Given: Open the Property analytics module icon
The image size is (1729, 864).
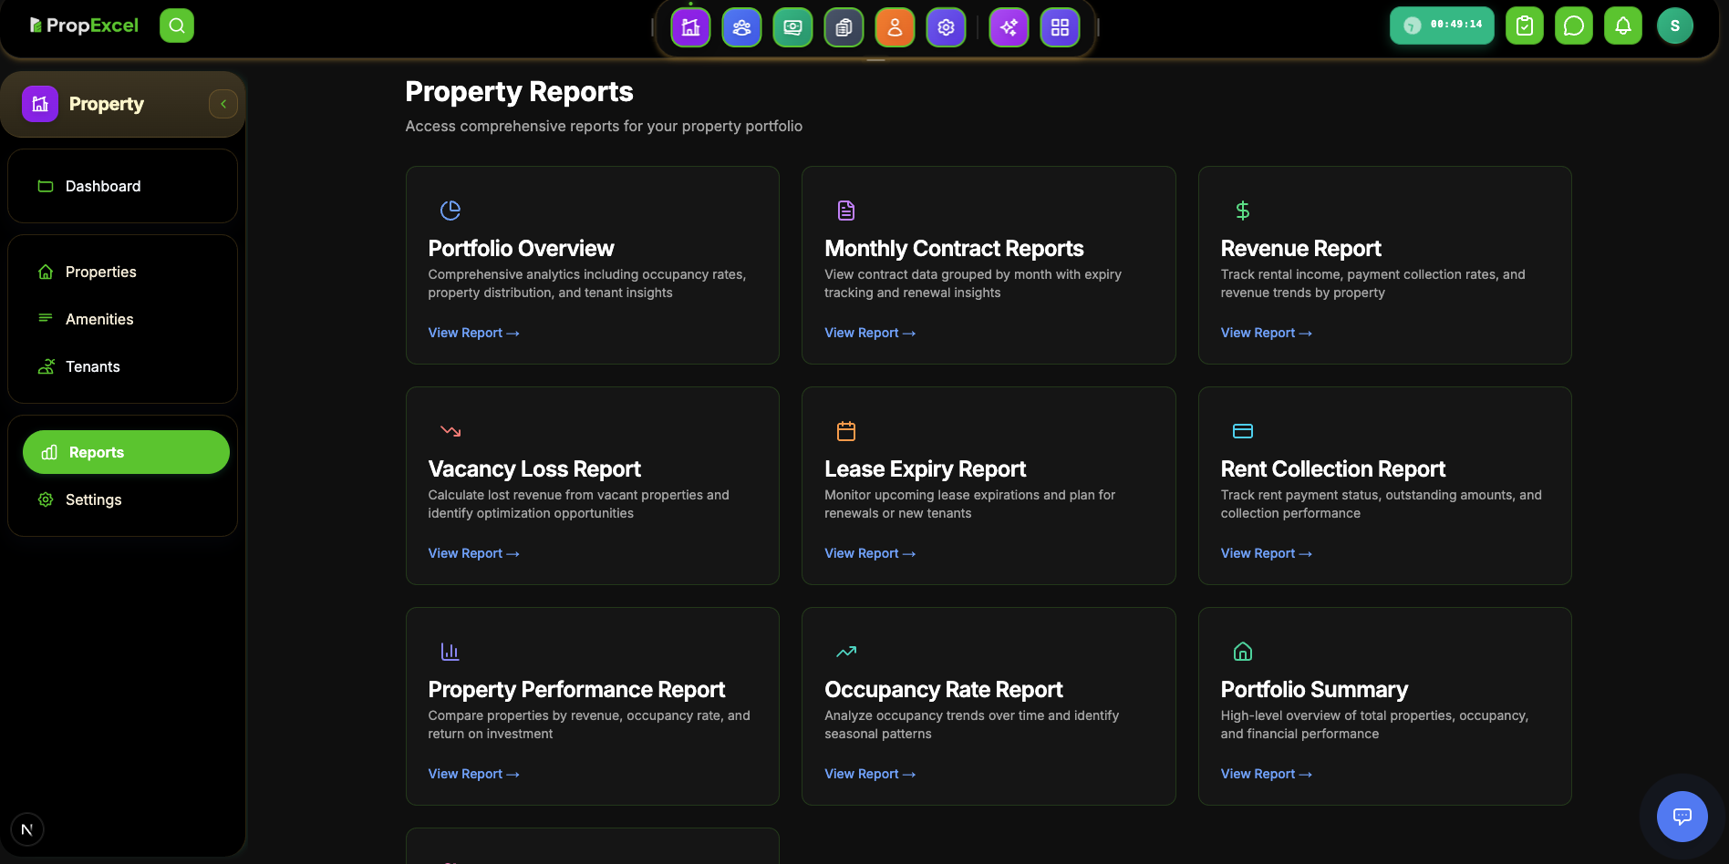Looking at the screenshot, I should point(691,26).
